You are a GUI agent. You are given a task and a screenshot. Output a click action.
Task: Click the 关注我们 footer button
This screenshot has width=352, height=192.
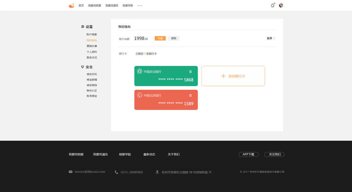point(274,154)
